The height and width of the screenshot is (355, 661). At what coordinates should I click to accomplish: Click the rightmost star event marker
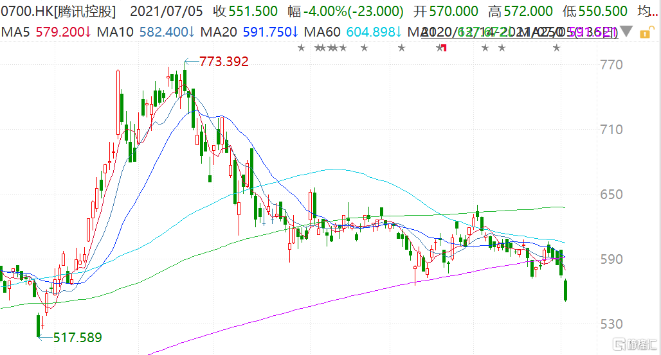pyautogui.click(x=556, y=48)
